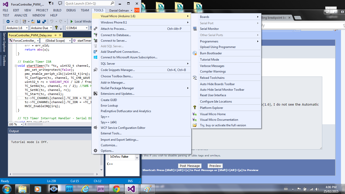The height and width of the screenshot is (194, 345).
Task: Open the Arduino 1.6 platform dropdown
Action: [x=17, y=28]
